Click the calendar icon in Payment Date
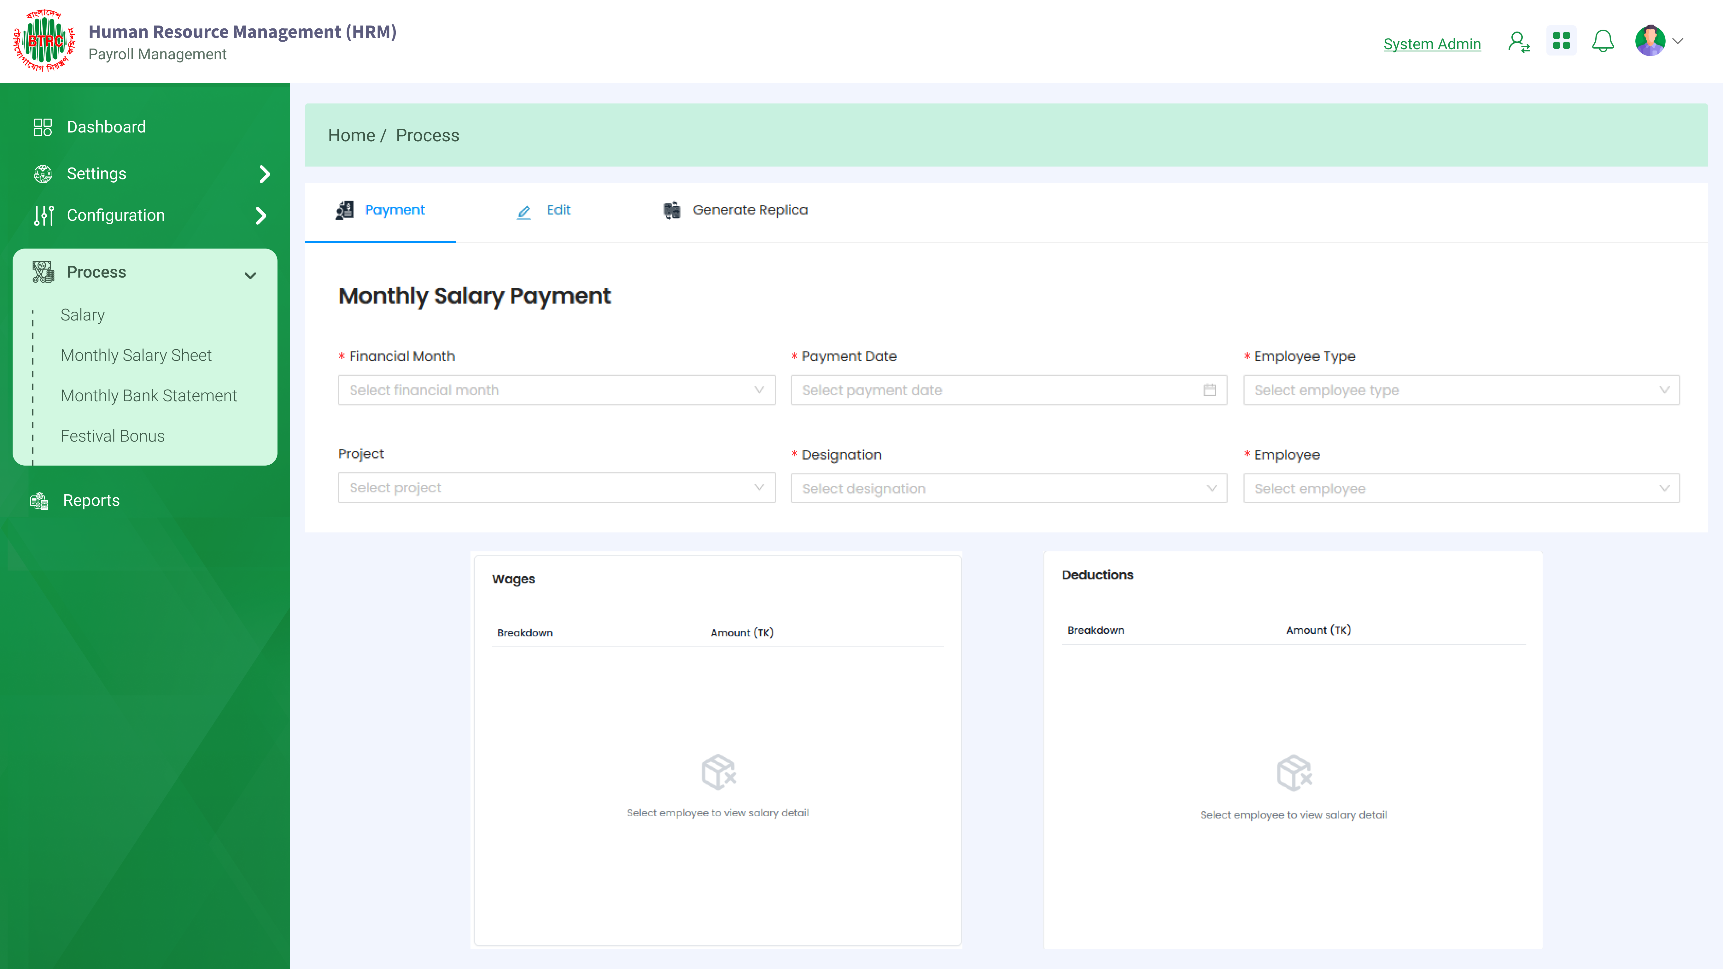Image resolution: width=1723 pixels, height=969 pixels. click(x=1209, y=390)
